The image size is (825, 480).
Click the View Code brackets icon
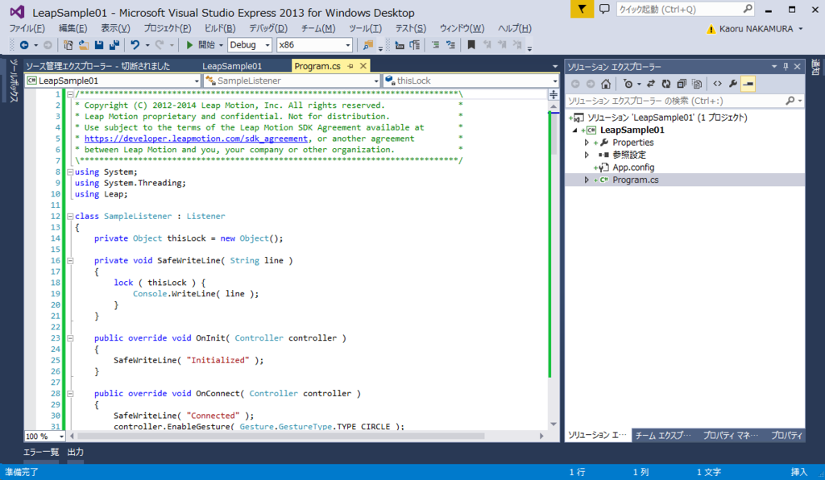[x=717, y=84]
